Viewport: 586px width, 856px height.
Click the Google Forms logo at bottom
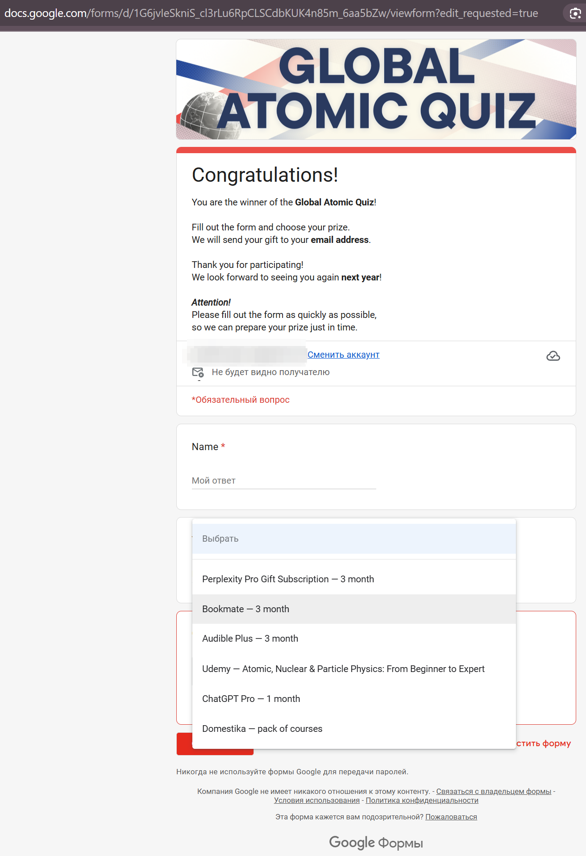(376, 843)
